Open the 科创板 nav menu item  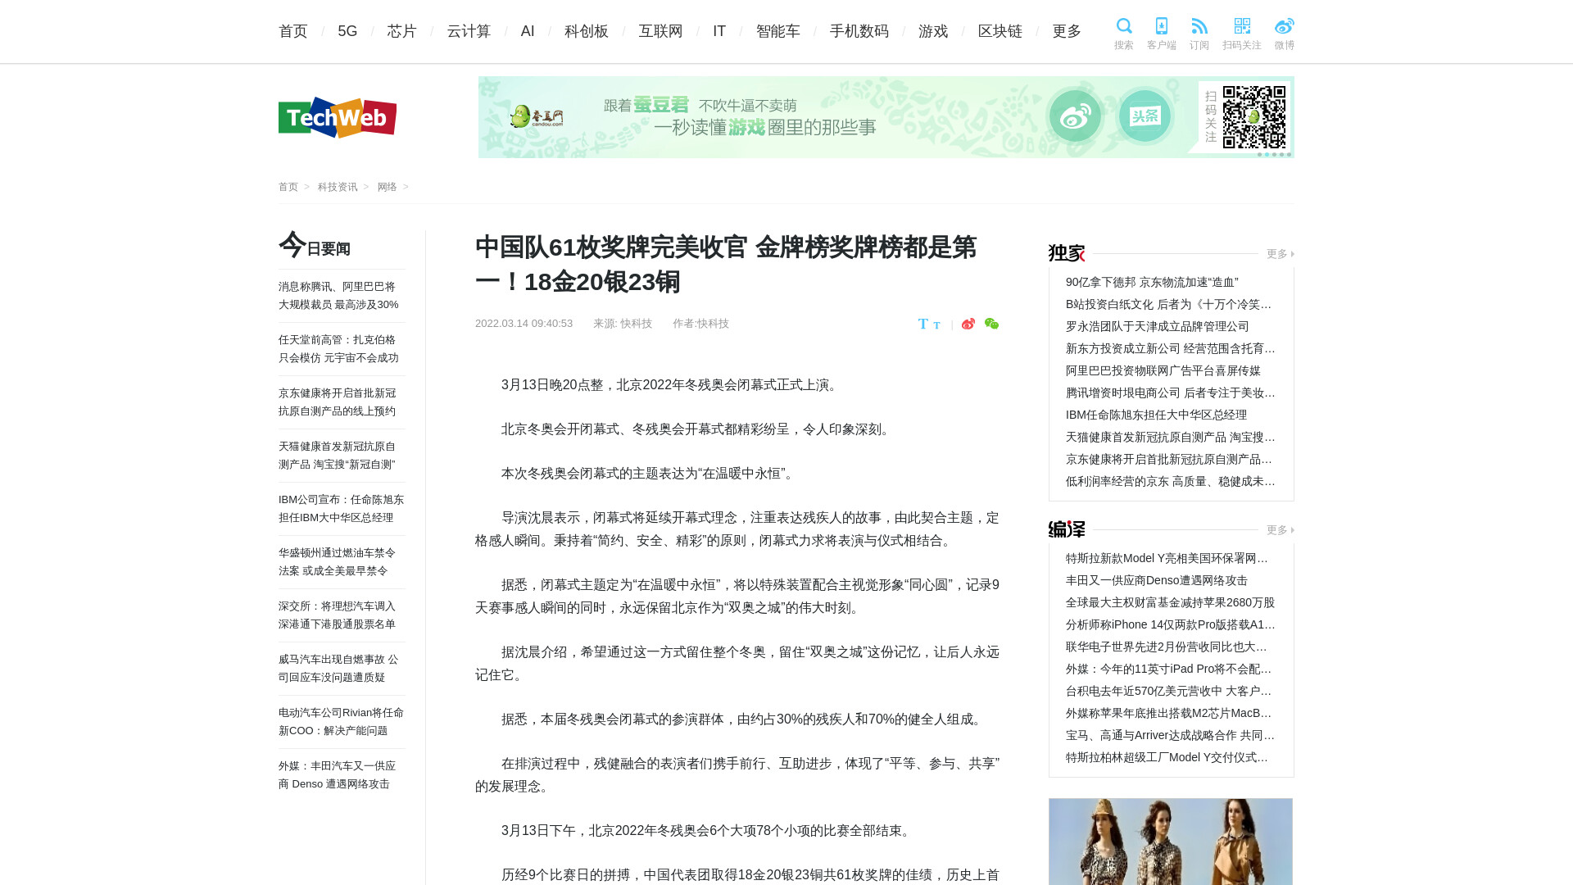[x=587, y=31]
